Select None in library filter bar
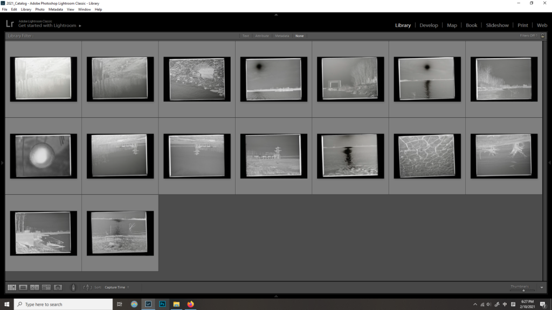 tap(300, 36)
